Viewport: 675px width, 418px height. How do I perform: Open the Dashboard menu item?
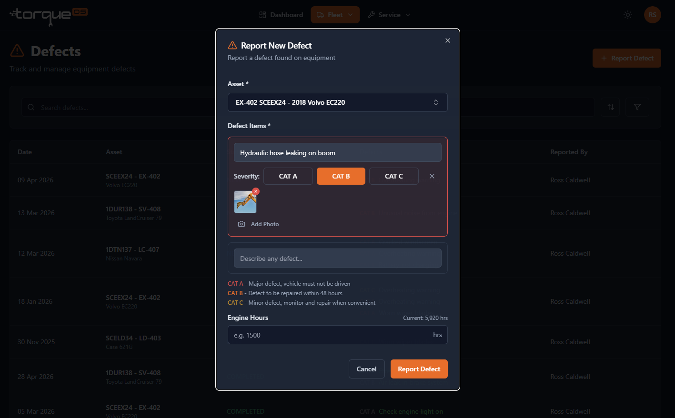click(x=281, y=15)
